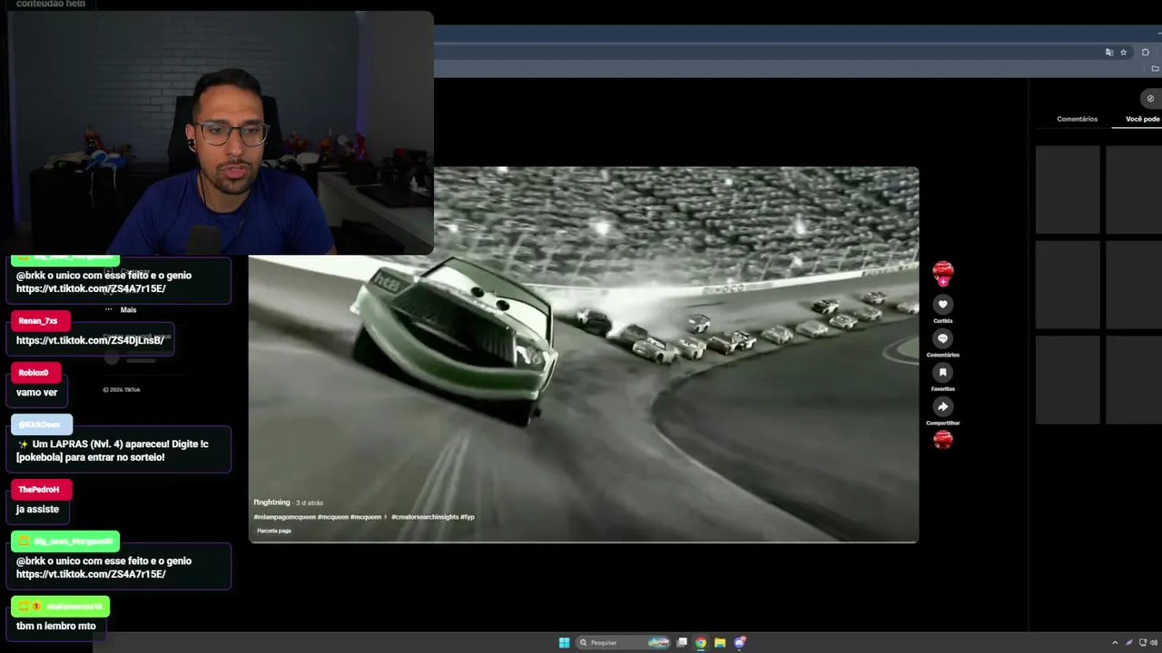The width and height of the screenshot is (1162, 653).
Task: Open Google Chrome from the taskbar
Action: pos(701,643)
